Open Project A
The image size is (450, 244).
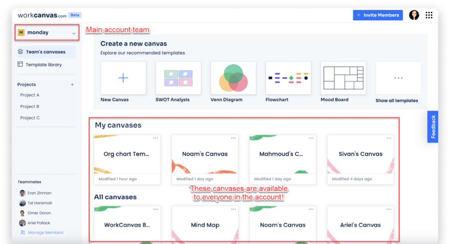point(30,95)
